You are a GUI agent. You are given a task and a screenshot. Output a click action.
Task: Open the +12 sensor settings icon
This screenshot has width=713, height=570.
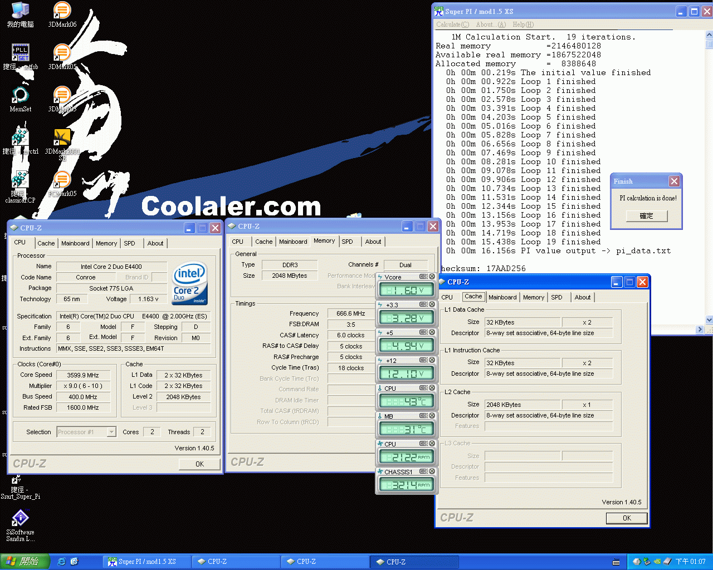[423, 360]
